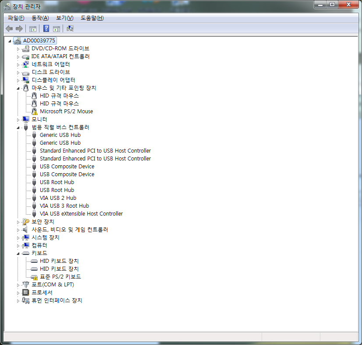Select the VIA USB 2 Hub entry
This screenshot has width=362, height=345.
[x=58, y=198]
